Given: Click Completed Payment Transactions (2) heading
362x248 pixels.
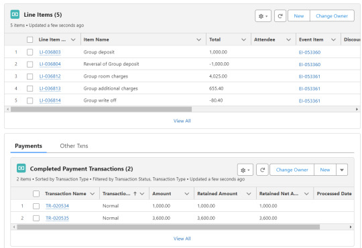Looking at the screenshot, I should tap(82, 169).
